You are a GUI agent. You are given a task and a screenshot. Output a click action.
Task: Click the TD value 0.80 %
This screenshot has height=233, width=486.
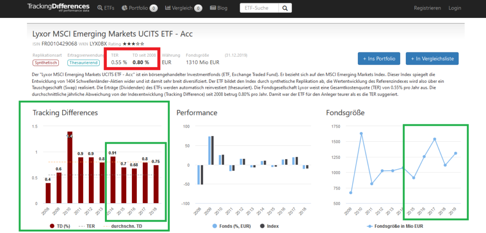point(140,63)
